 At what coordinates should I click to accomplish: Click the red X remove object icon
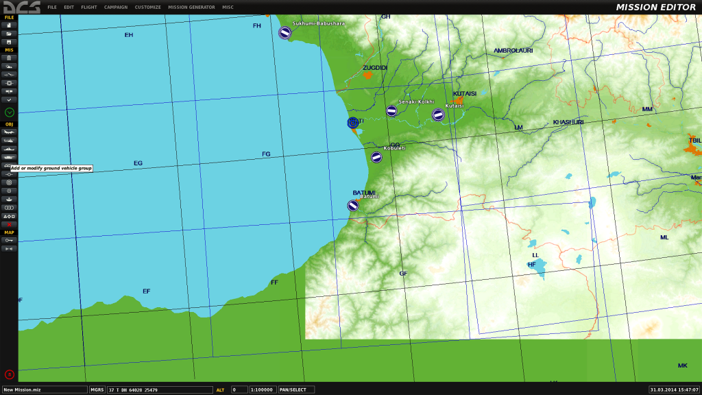pyautogui.click(x=9, y=224)
